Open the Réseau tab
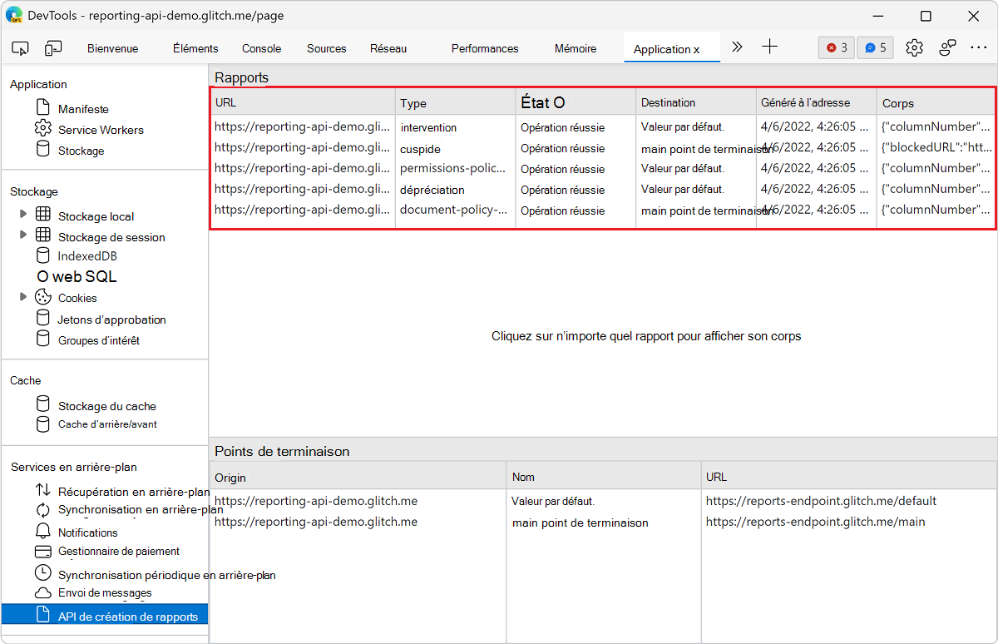This screenshot has width=998, height=644. tap(388, 48)
